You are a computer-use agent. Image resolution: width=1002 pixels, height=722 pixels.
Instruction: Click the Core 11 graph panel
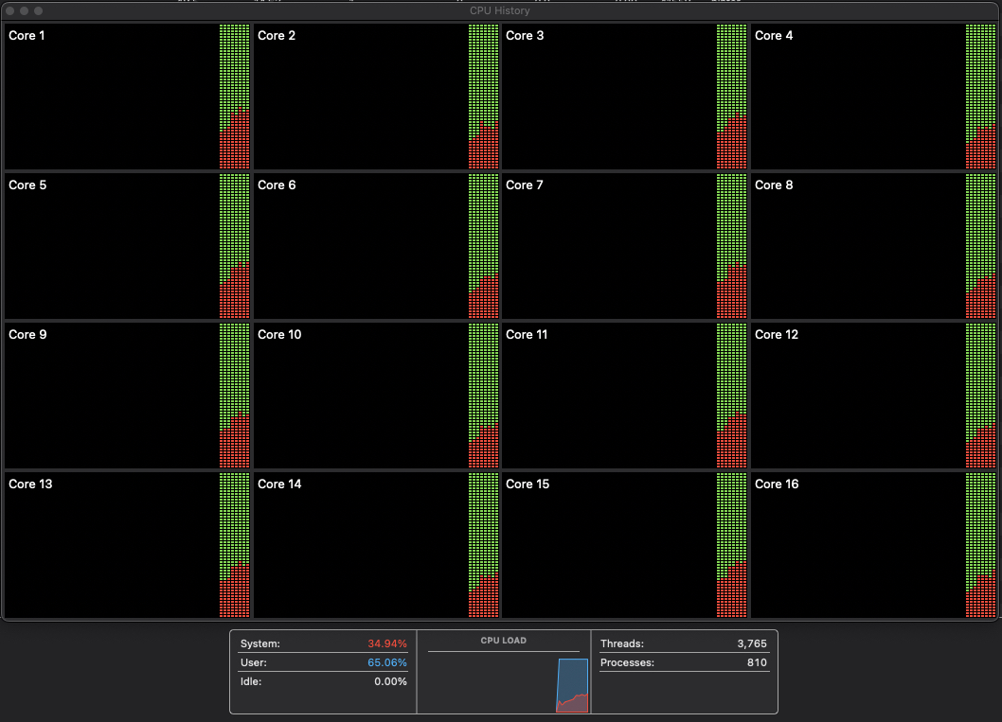coord(625,396)
